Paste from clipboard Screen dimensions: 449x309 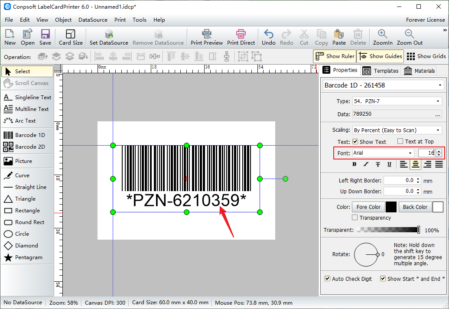[339, 37]
